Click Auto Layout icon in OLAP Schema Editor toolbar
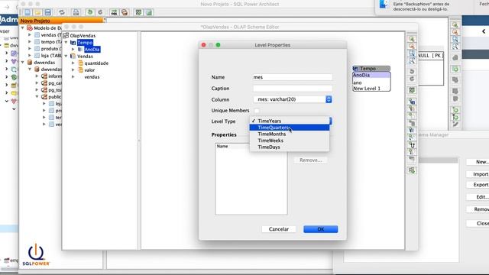The width and height of the screenshot is (489, 275). click(x=412, y=90)
